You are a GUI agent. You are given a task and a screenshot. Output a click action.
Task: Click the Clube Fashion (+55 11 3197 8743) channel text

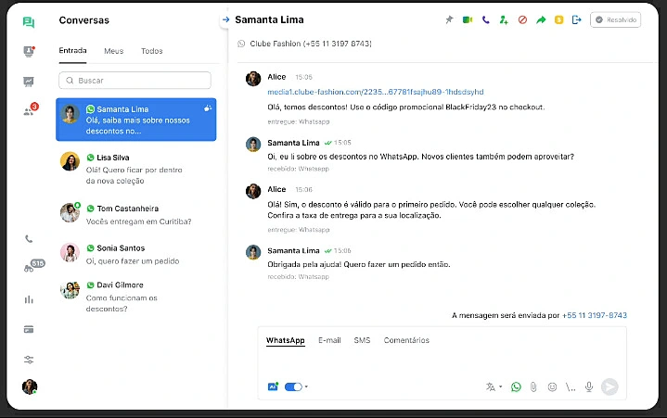[x=311, y=44]
